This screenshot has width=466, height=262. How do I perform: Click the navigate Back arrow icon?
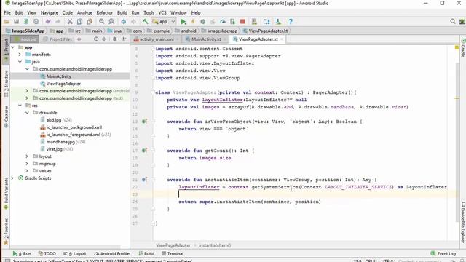(x=123, y=22)
